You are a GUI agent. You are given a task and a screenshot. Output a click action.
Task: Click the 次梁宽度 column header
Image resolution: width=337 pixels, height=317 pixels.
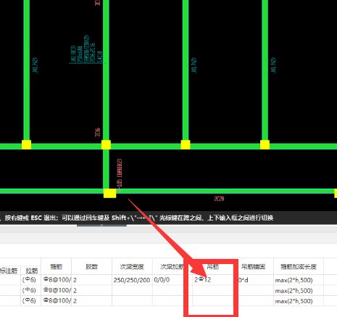[x=132, y=266]
